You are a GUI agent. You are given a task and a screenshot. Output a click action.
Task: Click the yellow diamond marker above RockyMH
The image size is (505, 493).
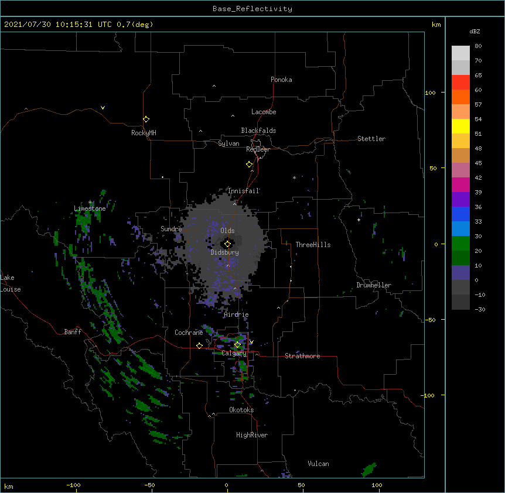coord(146,119)
